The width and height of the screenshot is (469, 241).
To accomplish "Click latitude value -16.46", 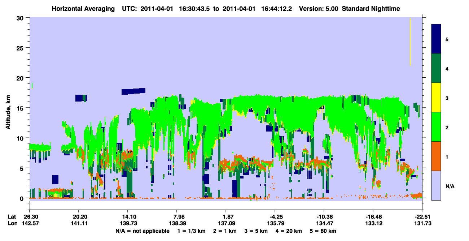I will pyautogui.click(x=373, y=217).
